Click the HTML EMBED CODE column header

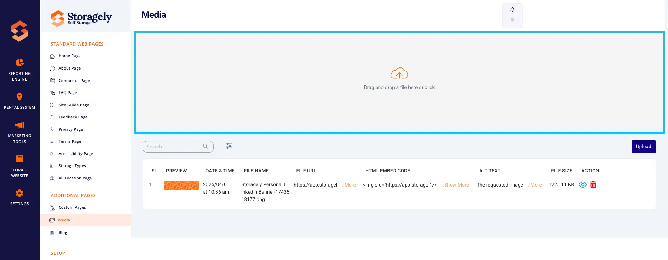pyautogui.click(x=387, y=171)
